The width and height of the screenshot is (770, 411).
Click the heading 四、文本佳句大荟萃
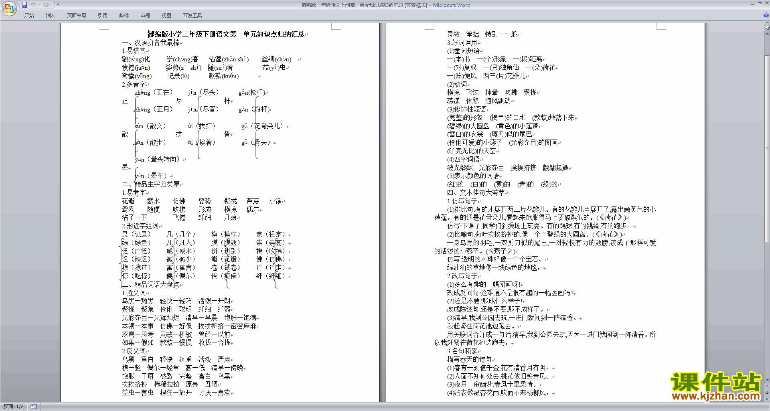tap(476, 192)
